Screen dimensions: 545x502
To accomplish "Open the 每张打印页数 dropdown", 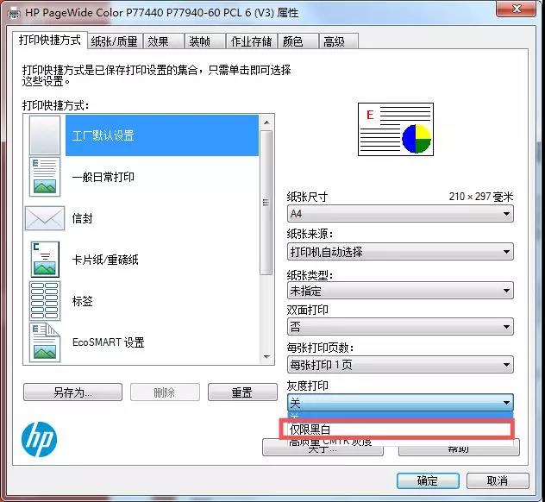I will tap(400, 364).
